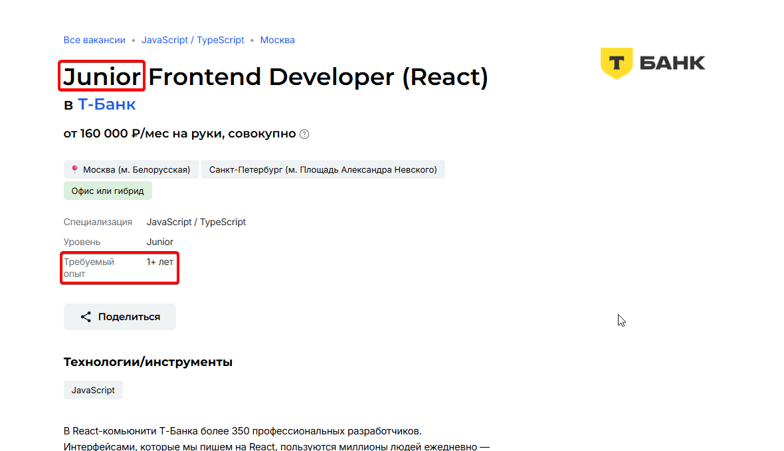Screen dimensions: 784x451
Task: Click the salary info question-mark icon
Action: click(x=304, y=134)
